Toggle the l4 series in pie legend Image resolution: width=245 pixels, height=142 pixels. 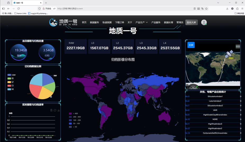(11, 89)
